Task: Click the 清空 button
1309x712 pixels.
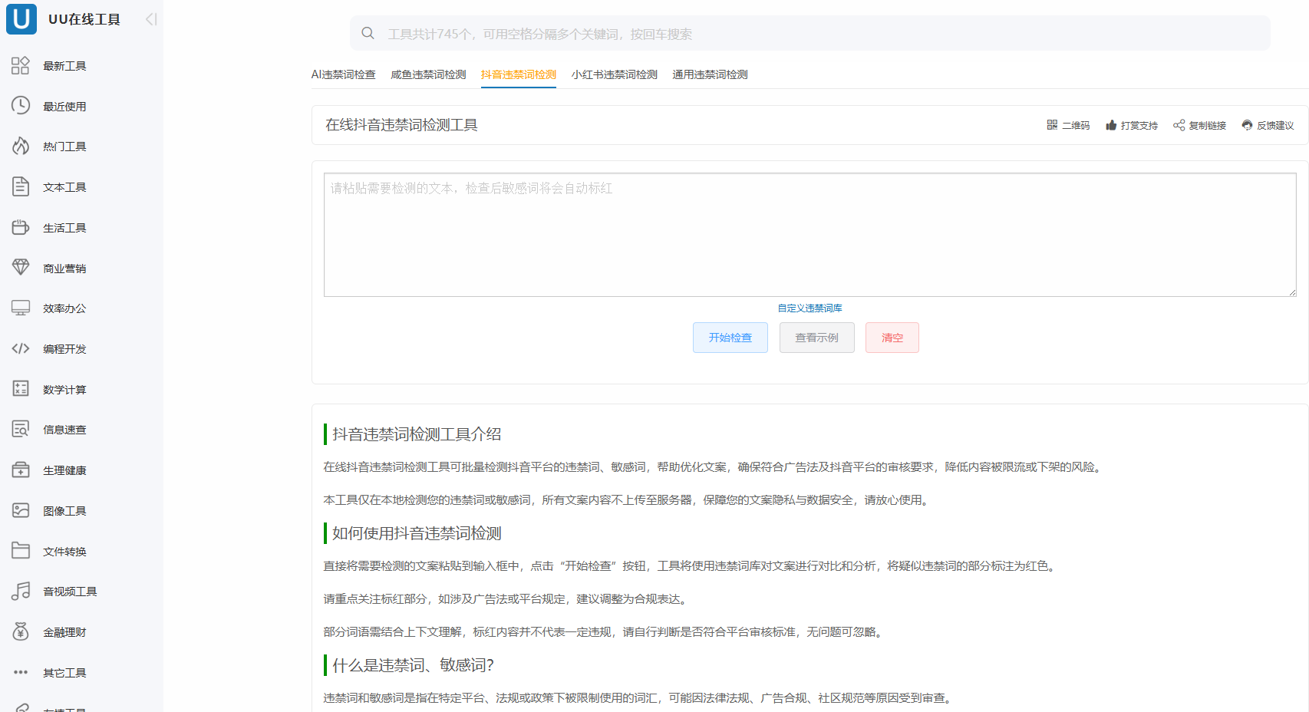Action: tap(892, 338)
